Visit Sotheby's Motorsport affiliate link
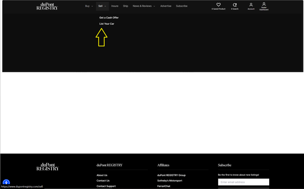The width and height of the screenshot is (304, 189). 170,181
